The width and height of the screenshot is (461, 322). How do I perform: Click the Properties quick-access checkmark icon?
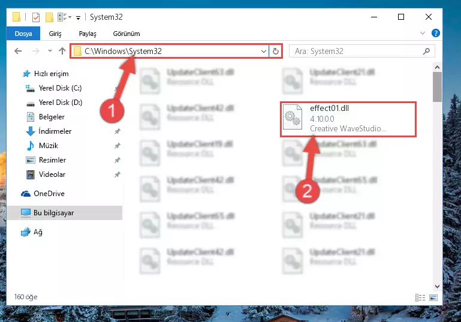(x=36, y=17)
